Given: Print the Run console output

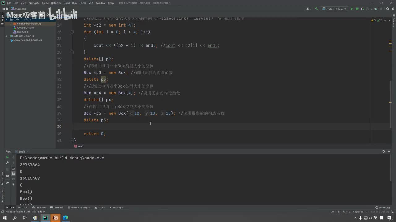Looking at the screenshot, I should 13,179.
